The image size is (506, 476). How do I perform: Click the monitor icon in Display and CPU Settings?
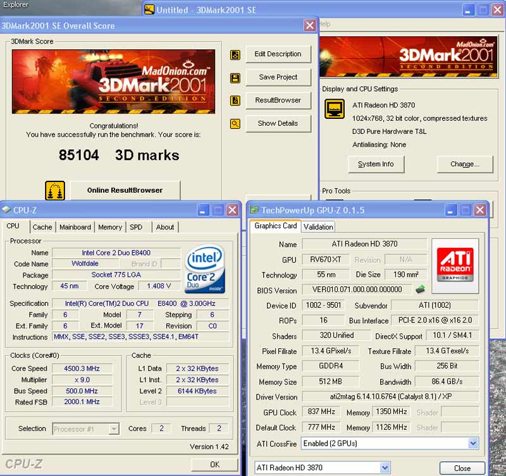tap(335, 109)
